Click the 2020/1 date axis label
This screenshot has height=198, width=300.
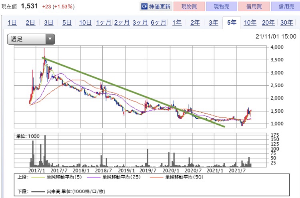171,171
